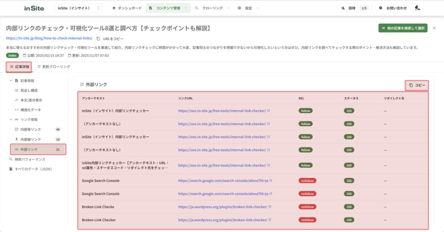Open 内部発リンク in sidebar
Screen dimensions: 444x232
[x=38, y=130]
